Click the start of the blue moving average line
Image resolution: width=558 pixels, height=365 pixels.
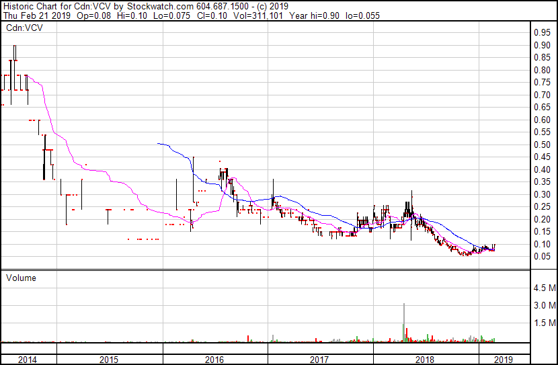[x=158, y=143]
